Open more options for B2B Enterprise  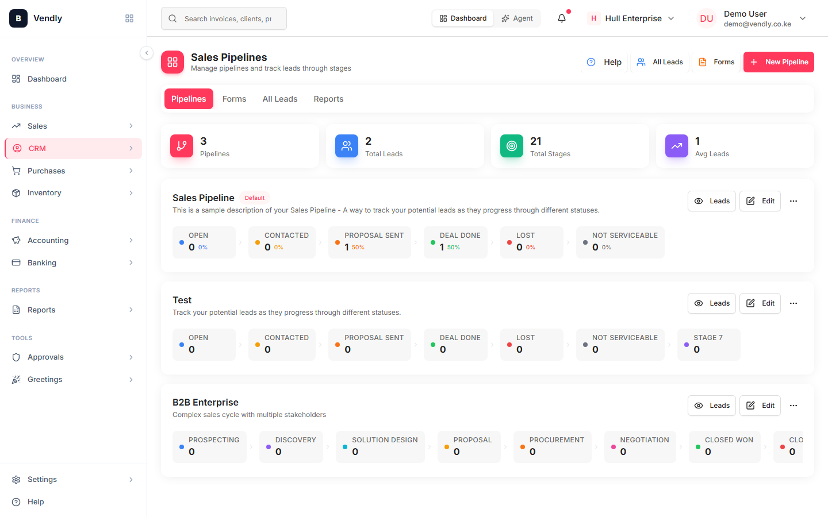[x=793, y=406]
